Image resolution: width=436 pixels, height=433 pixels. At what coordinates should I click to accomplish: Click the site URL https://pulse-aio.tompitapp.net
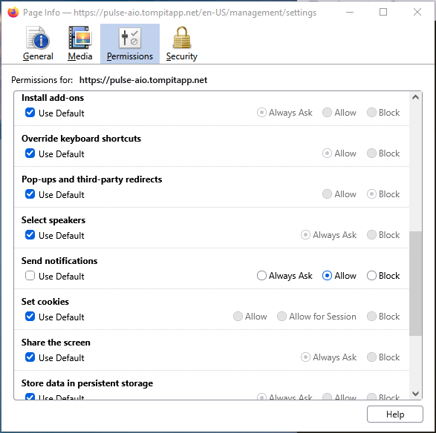click(143, 80)
